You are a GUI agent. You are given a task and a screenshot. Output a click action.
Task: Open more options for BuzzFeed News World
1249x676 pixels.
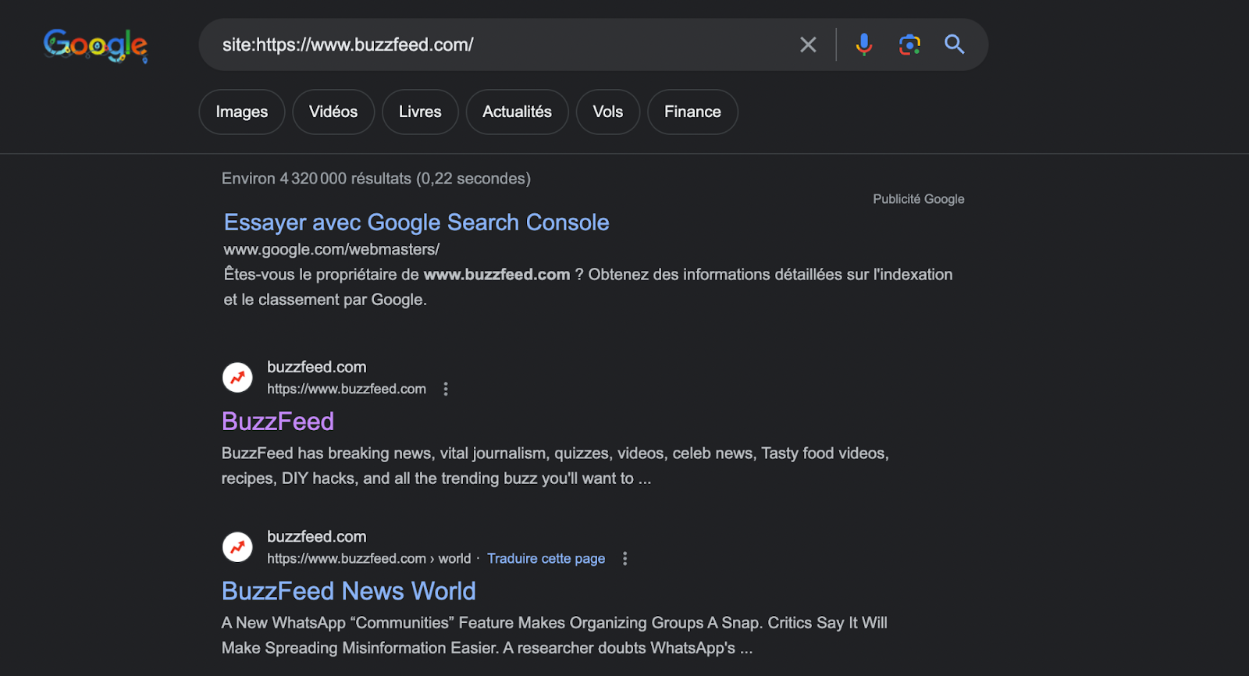[624, 559]
